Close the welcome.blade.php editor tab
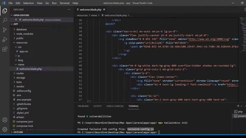This screenshot has width=246, height=138. pos(104,10)
